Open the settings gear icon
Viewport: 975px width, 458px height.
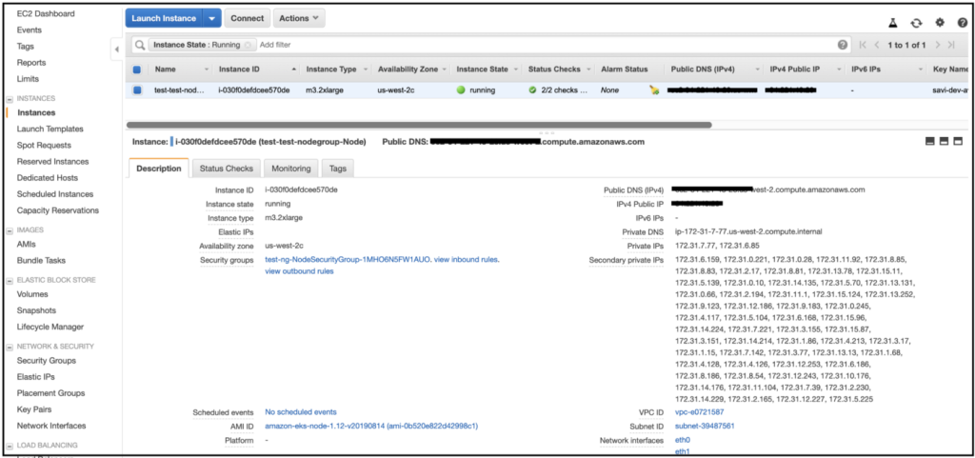[x=940, y=22]
